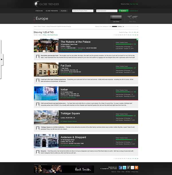Open the orange add-this plus icon

[136, 168]
